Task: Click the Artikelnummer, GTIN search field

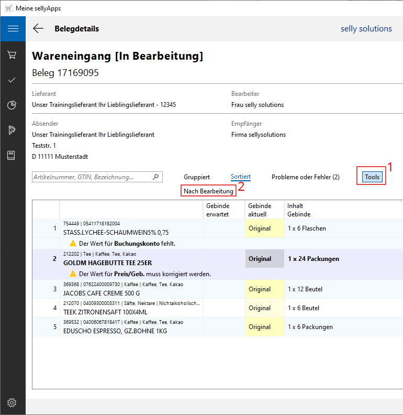Action: click(x=92, y=177)
